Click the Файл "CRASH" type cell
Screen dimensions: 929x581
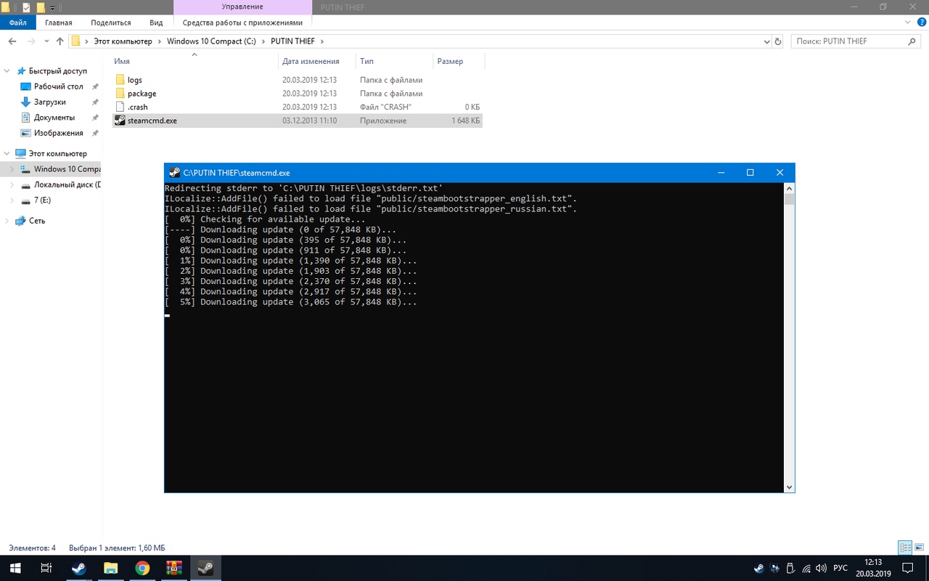[385, 107]
